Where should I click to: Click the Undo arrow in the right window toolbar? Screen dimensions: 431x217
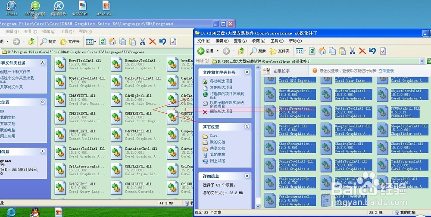(372, 51)
